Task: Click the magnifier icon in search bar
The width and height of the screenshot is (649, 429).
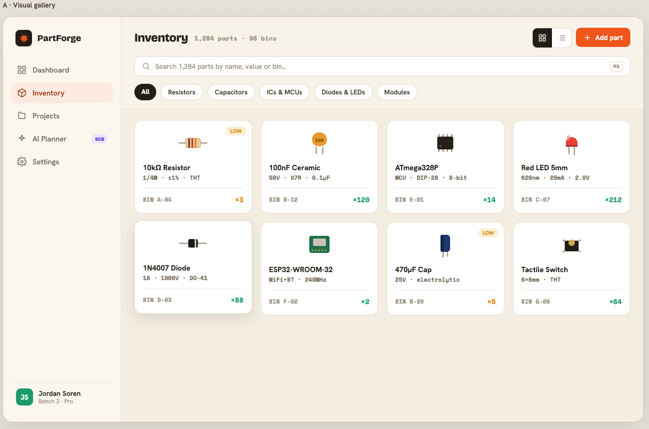Action: [146, 67]
